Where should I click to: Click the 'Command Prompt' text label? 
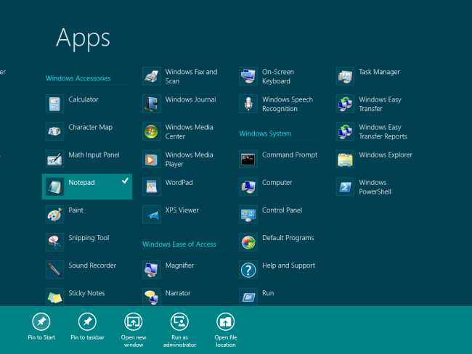pos(290,155)
